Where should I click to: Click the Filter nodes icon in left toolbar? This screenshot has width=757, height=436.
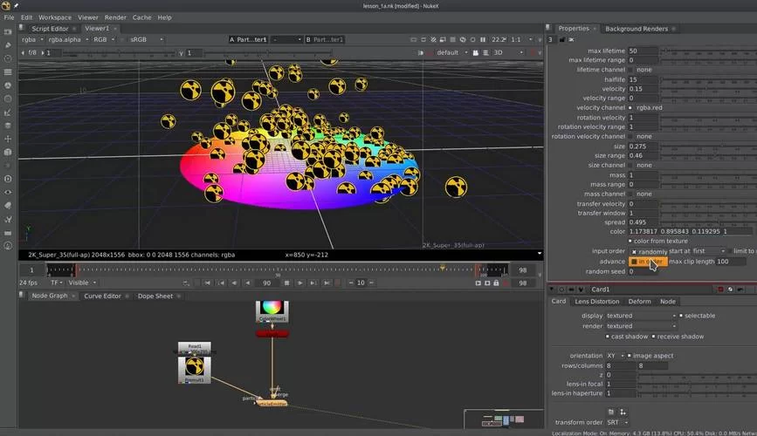pyautogui.click(x=8, y=99)
